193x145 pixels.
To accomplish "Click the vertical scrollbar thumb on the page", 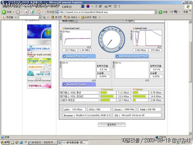I will 190,61.
